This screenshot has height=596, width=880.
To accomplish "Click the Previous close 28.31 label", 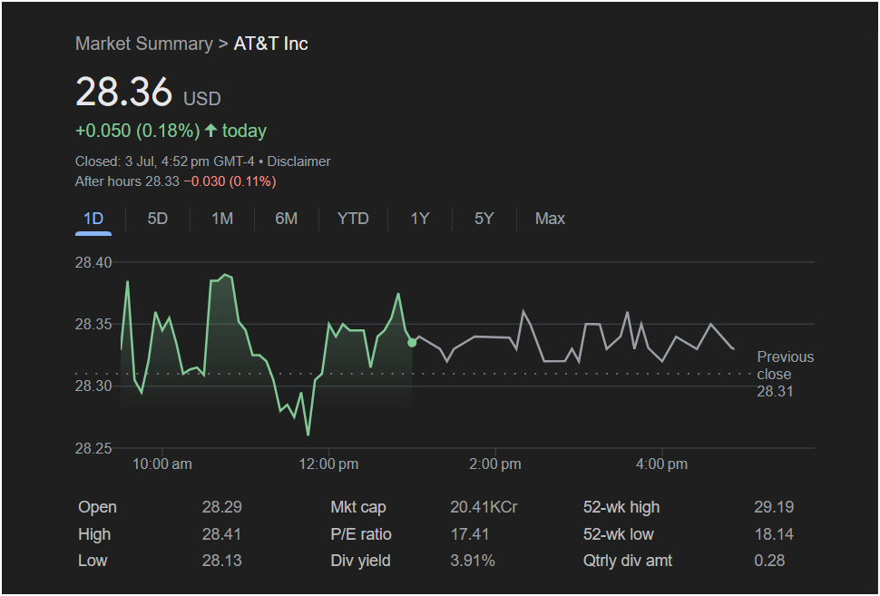I will click(785, 374).
